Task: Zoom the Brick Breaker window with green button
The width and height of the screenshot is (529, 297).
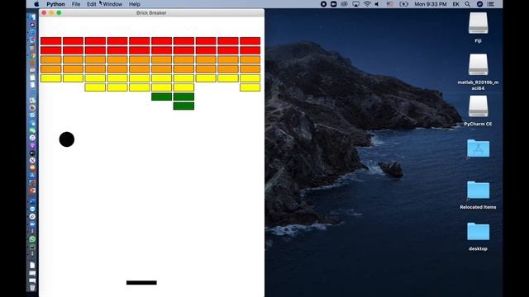Action: tap(59, 13)
